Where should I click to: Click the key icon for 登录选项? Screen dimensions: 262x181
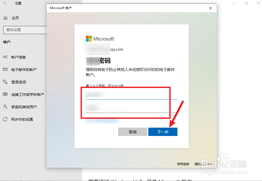point(5,82)
